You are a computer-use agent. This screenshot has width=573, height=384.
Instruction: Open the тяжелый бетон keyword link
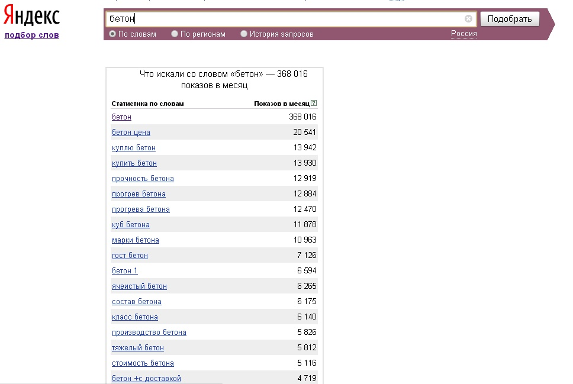coord(138,347)
